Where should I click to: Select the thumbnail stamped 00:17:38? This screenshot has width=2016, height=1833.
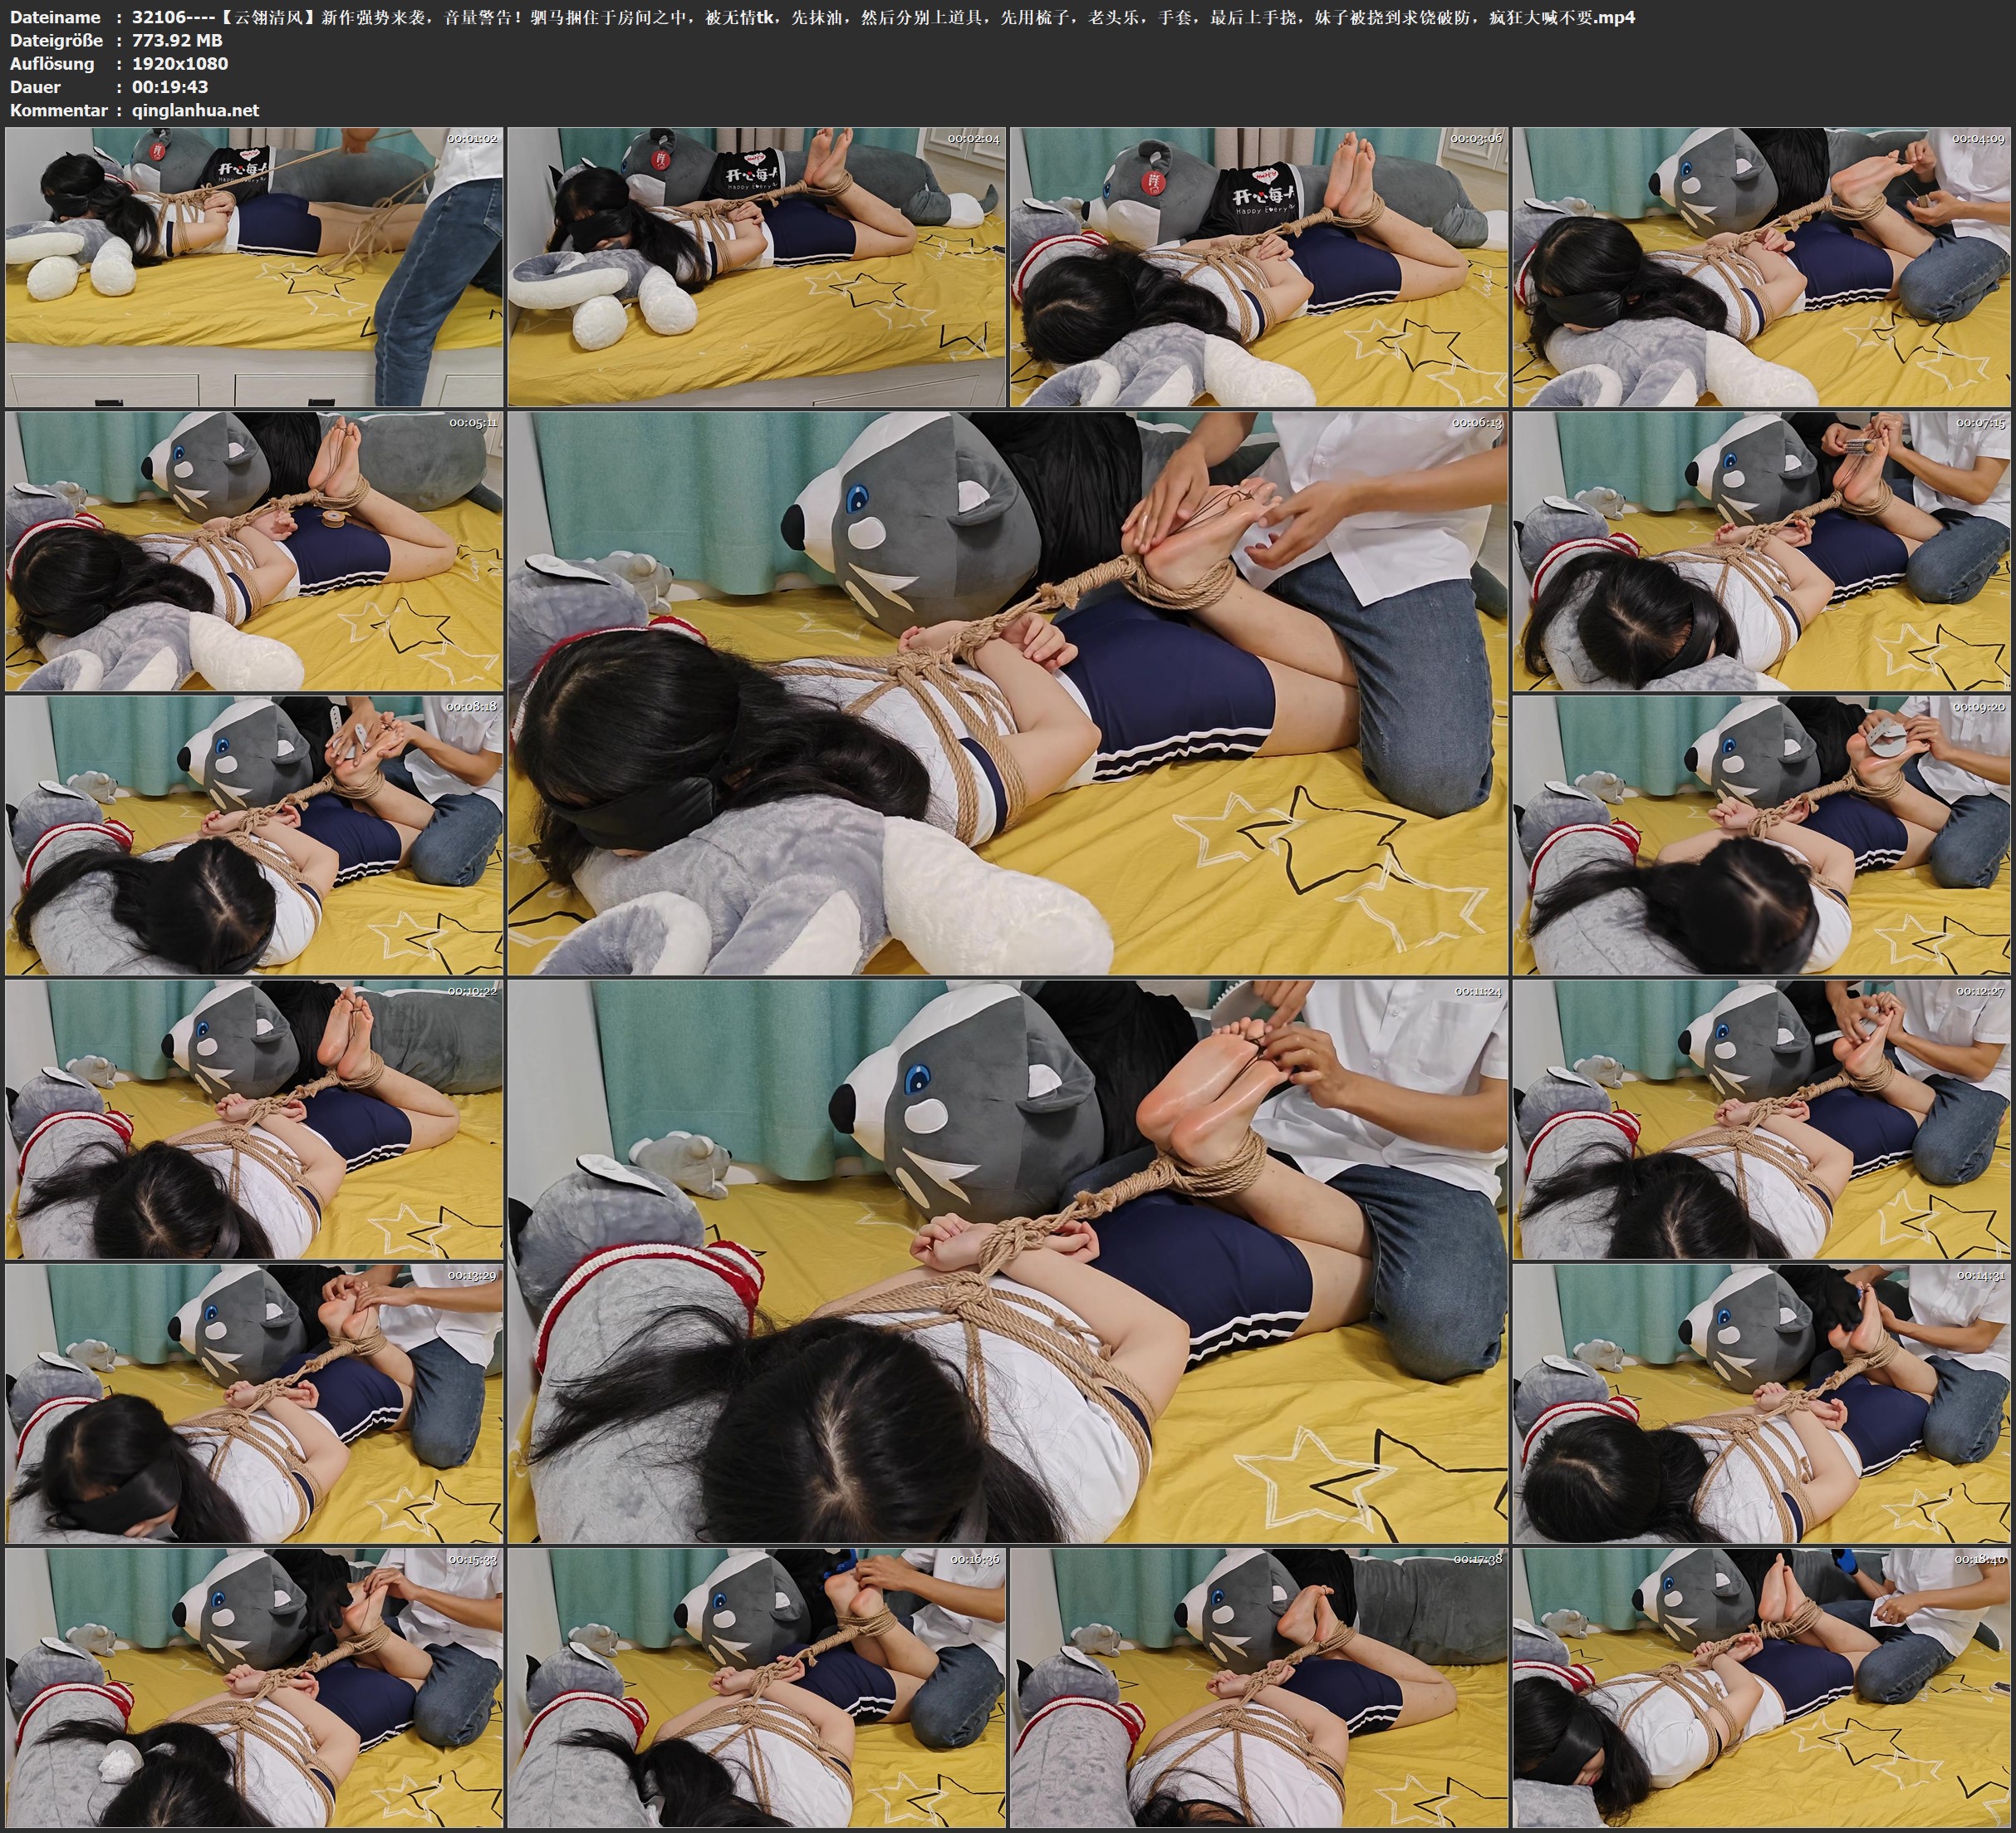(1259, 1688)
